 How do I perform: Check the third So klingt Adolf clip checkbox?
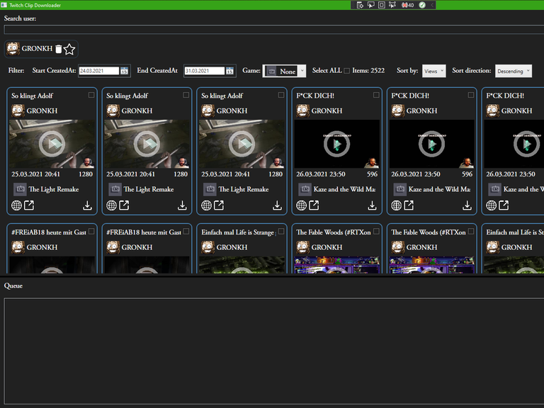pyautogui.click(x=281, y=95)
